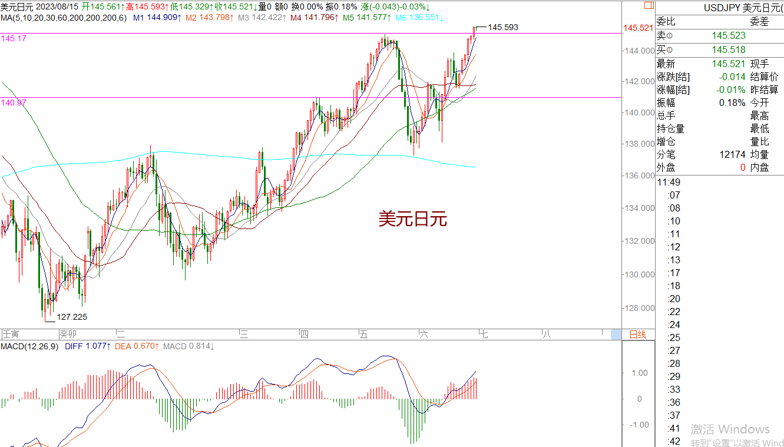This screenshot has width=784, height=447.
Task: Select the M4 141.796 moving average value
Action: tap(314, 18)
